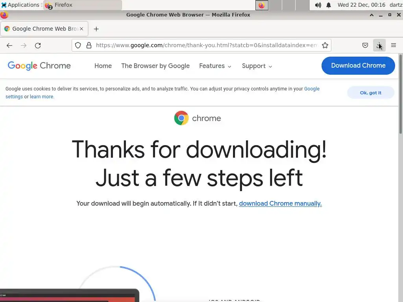The height and width of the screenshot is (302, 403).
Task: Click the volume speaker icon
Action: click(x=318, y=5)
